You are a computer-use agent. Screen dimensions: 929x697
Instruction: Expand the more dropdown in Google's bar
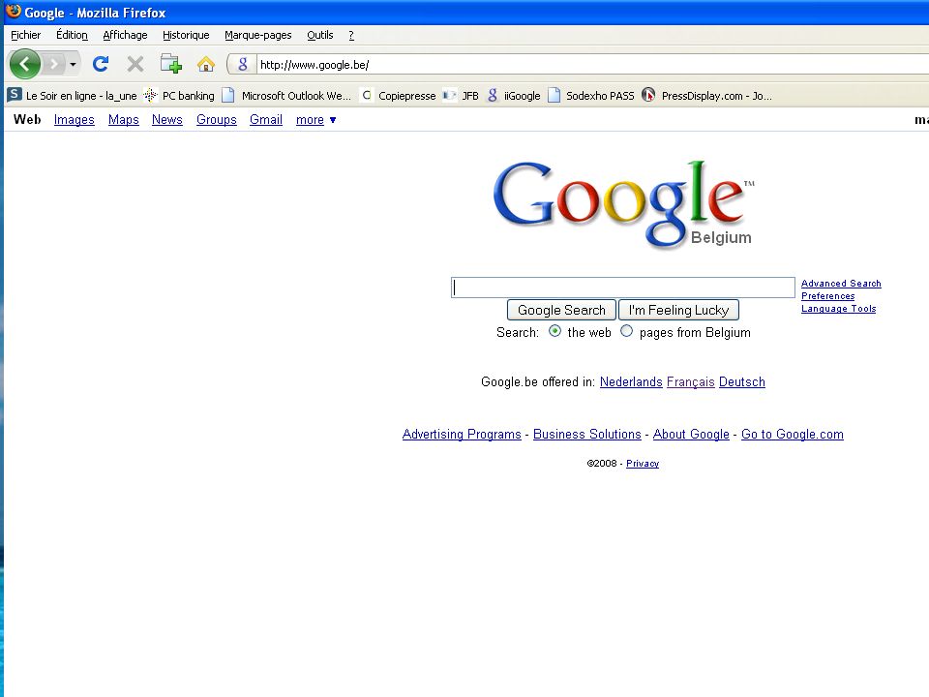pos(315,120)
